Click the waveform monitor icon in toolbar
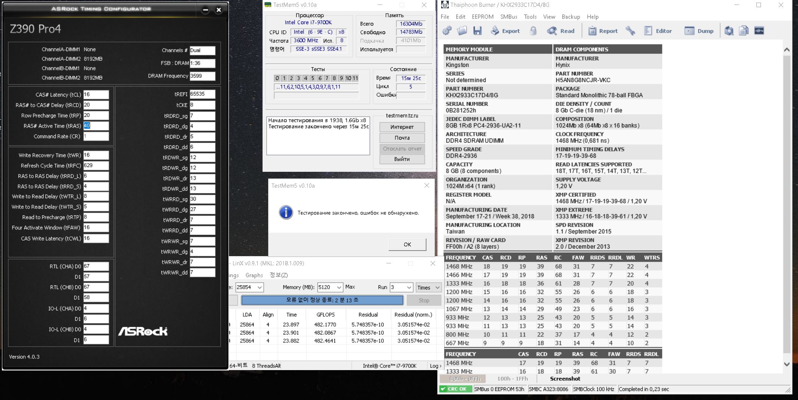The image size is (798, 400). (759, 31)
